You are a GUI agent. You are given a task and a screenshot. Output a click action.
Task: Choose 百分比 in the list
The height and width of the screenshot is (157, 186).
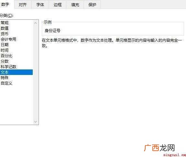(x=17, y=56)
